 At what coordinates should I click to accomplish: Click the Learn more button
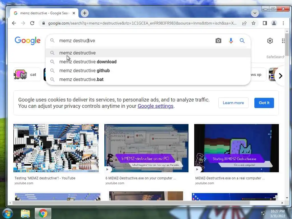coord(233,103)
